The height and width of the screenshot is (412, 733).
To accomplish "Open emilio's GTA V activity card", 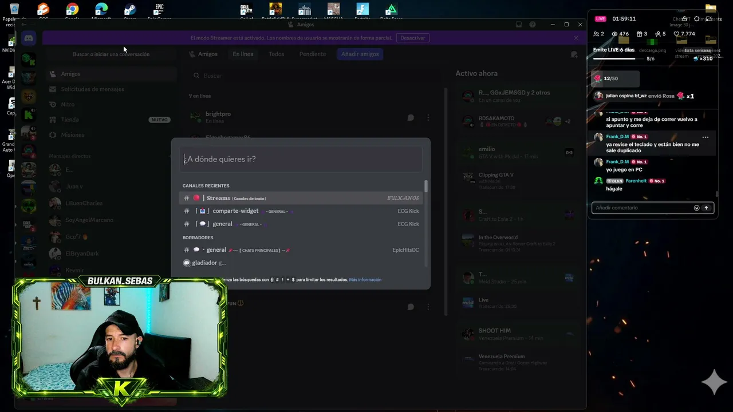I will pos(517,153).
